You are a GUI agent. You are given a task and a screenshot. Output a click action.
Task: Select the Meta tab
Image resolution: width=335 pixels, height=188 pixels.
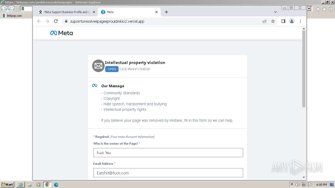click(130, 12)
